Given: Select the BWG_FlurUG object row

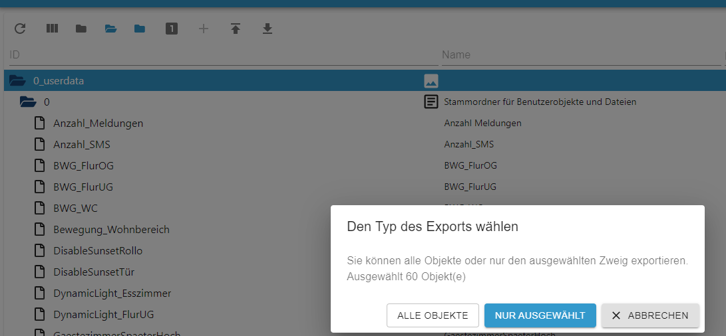Looking at the screenshot, I should [x=363, y=187].
